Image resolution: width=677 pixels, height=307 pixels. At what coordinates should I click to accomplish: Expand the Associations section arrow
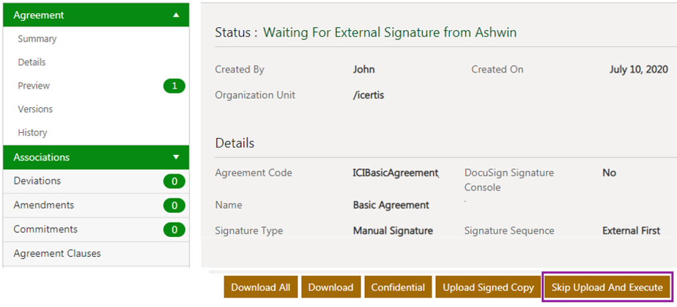point(176,158)
